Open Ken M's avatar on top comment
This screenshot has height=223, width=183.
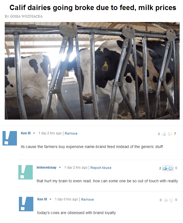(10, 138)
